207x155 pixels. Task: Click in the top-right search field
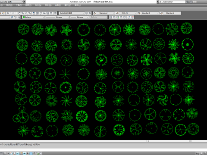coord(172,2)
